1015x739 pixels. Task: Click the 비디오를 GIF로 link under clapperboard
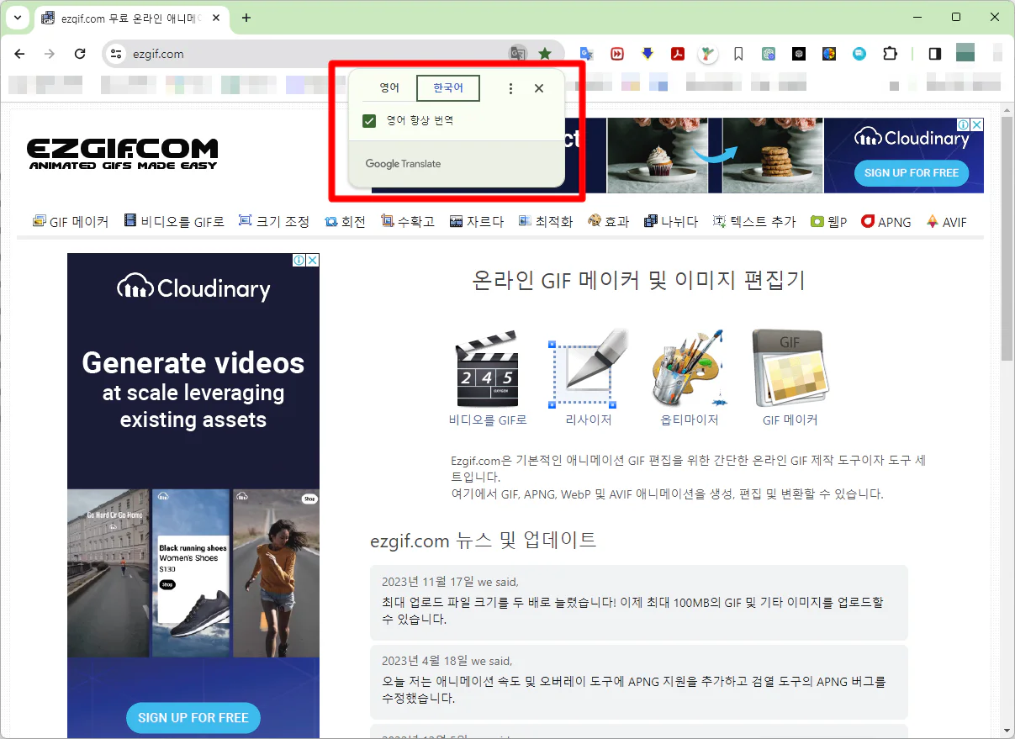tap(488, 420)
